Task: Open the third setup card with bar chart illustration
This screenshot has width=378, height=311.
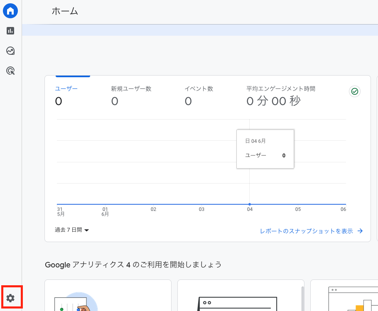Action: [344, 295]
